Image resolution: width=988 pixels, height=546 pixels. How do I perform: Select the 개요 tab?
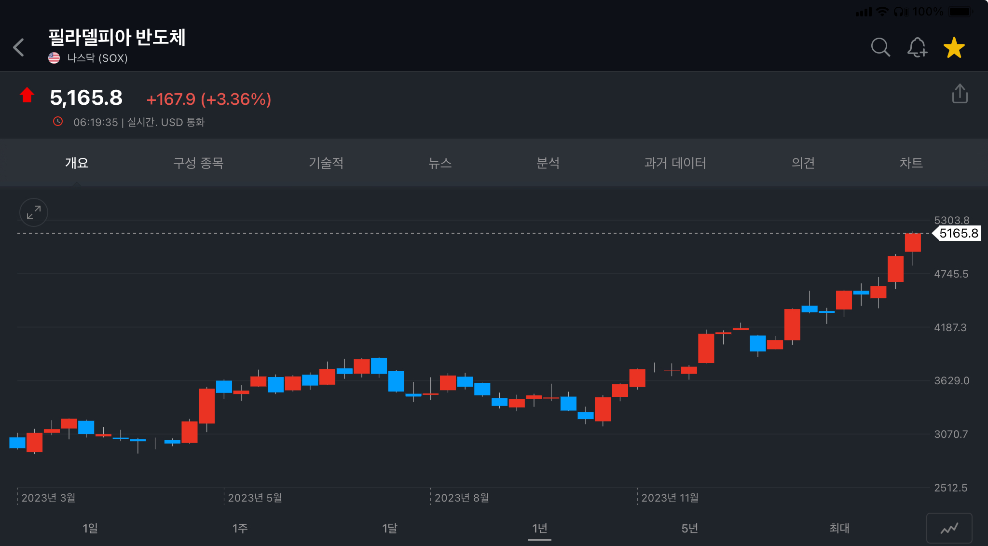point(77,163)
